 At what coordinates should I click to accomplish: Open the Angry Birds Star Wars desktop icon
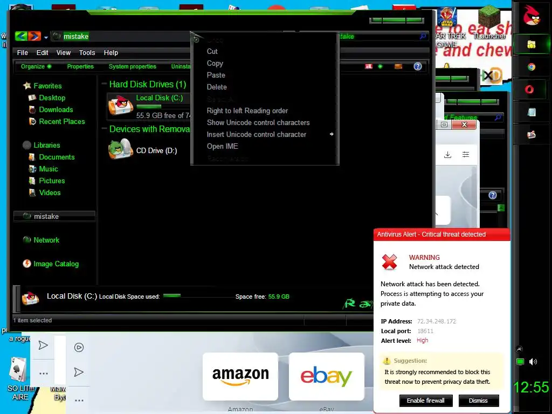tap(447, 18)
